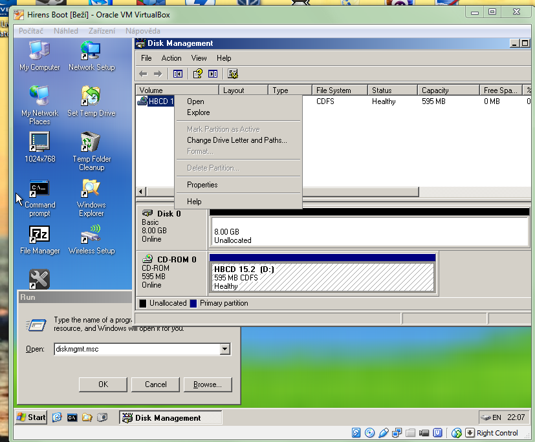This screenshot has width=535, height=442.
Task: Click the VirtualBox shared folders status icon
Action: tap(410, 433)
